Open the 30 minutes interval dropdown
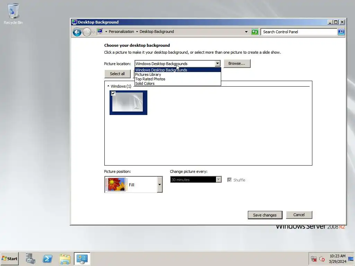355x266 pixels. pos(218,180)
